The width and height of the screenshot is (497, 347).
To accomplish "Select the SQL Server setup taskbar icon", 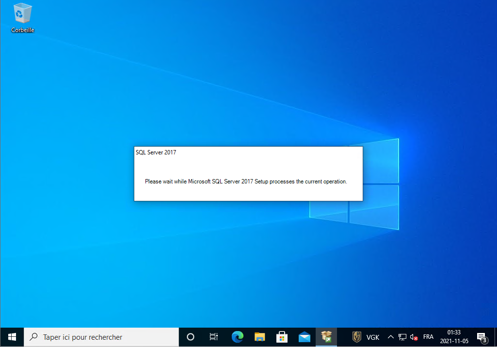I will 327,337.
